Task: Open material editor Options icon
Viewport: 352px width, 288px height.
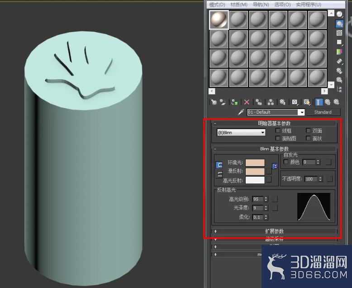Action: tap(339, 71)
